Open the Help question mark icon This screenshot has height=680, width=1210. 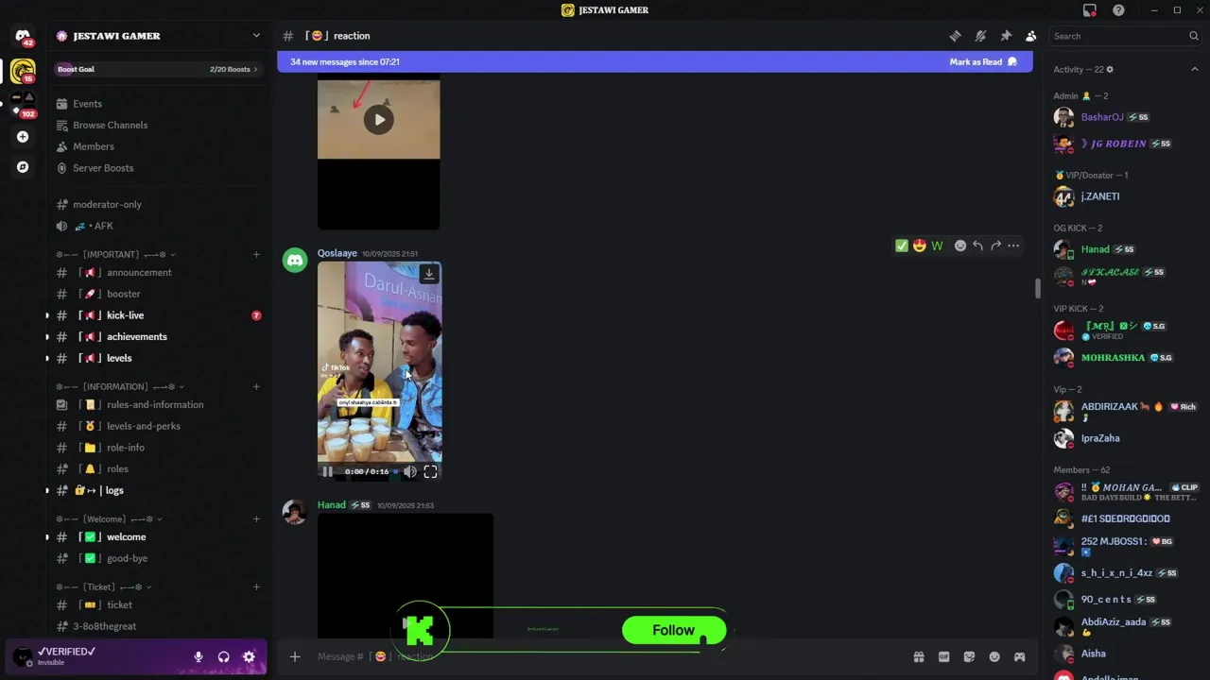tap(1118, 10)
